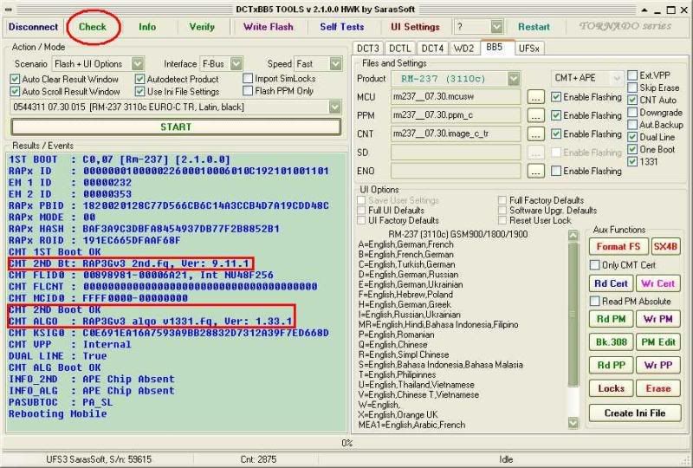Click language list scroll down arrow

point(573,423)
